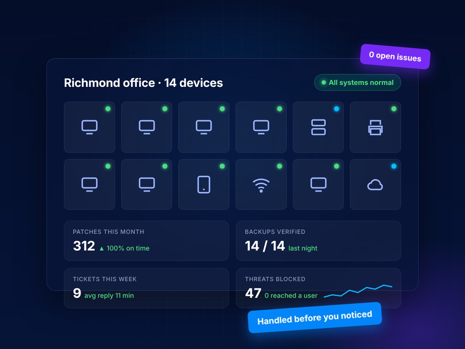Click the avg reply 11 min text
The height and width of the screenshot is (349, 465).
point(109,295)
